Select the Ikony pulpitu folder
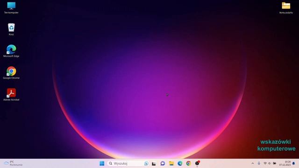Image resolution: width=299 pixels, height=168 pixels. (x=286, y=8)
